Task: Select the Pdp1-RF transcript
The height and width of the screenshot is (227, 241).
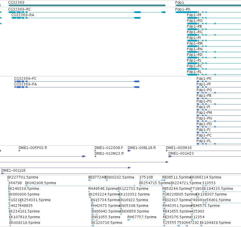Action: click(194, 15)
